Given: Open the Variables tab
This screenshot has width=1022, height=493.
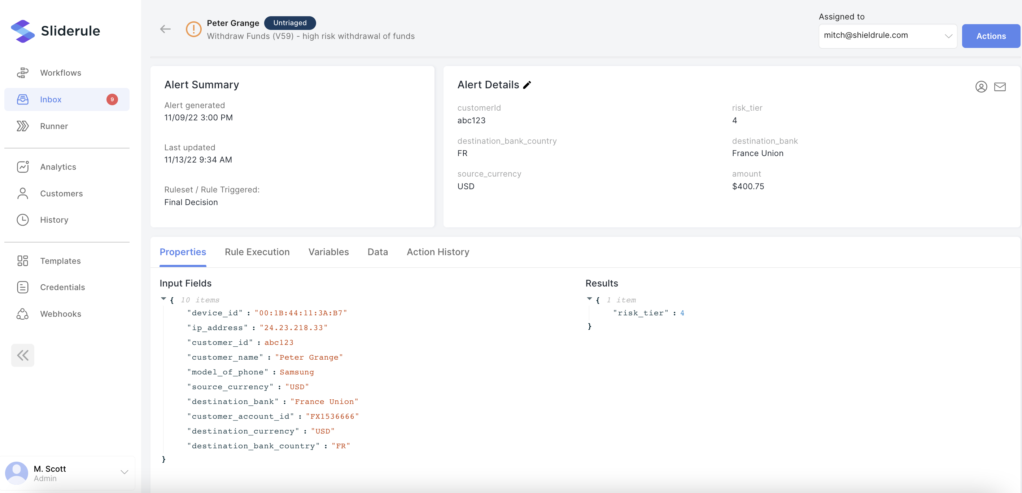Looking at the screenshot, I should (x=328, y=252).
